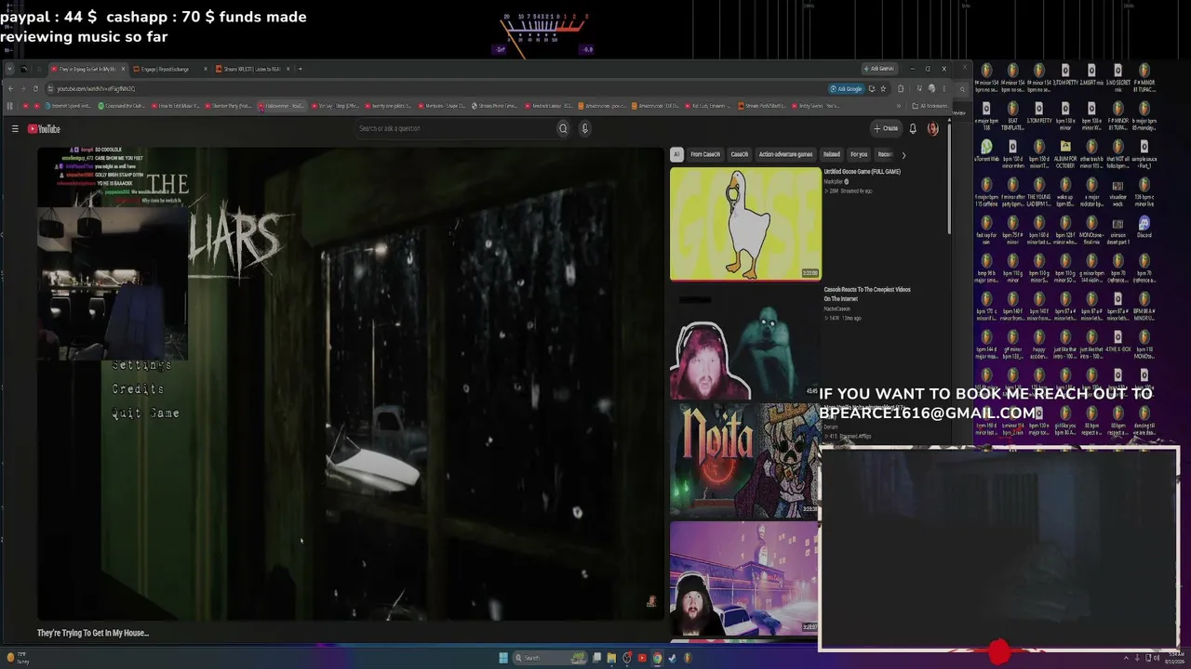
Task: Select the From CaseOh filter chip
Action: 705,154
